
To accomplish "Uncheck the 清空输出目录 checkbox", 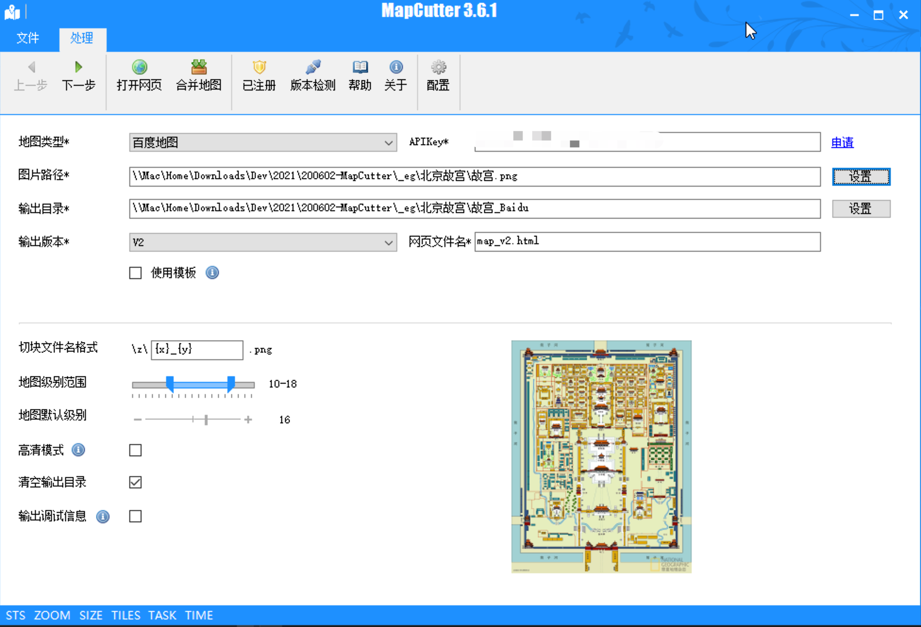I will (135, 482).
